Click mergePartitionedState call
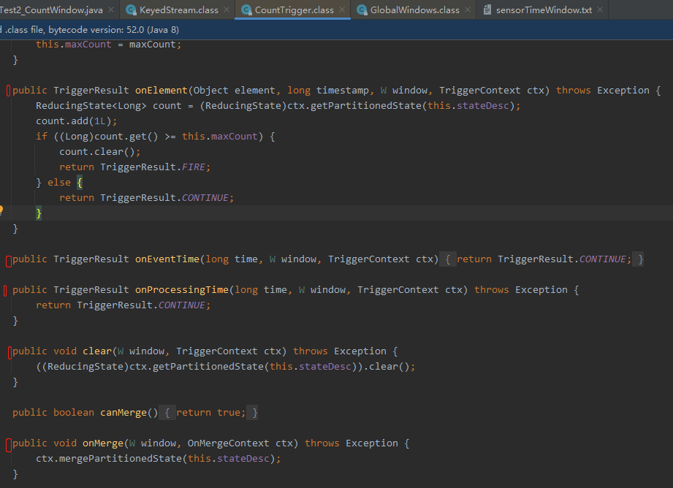 point(120,458)
